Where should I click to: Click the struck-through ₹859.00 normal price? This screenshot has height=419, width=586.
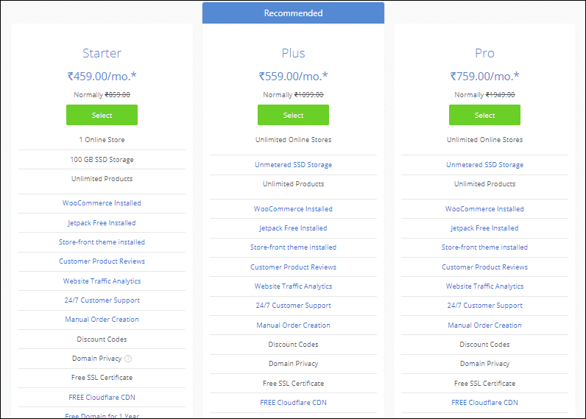coord(117,95)
